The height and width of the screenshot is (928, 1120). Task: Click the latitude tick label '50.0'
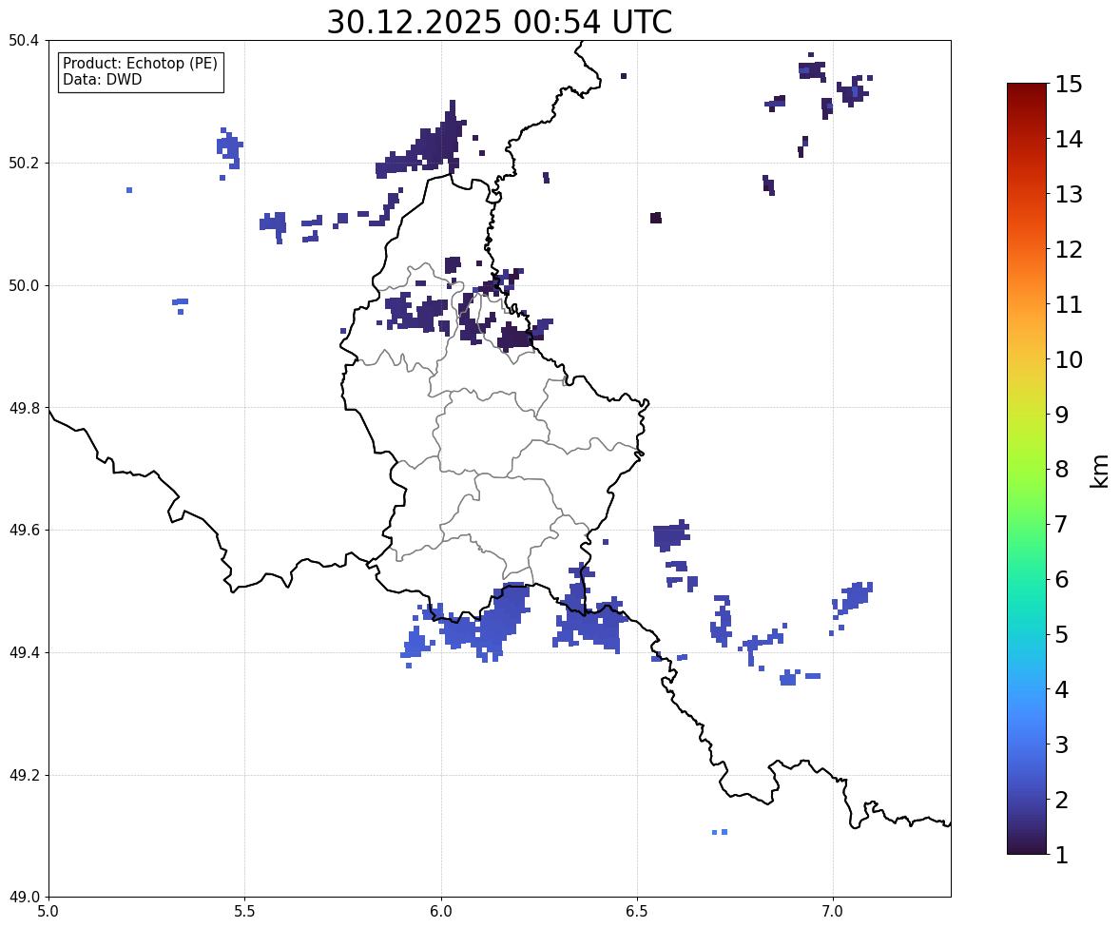[23, 286]
